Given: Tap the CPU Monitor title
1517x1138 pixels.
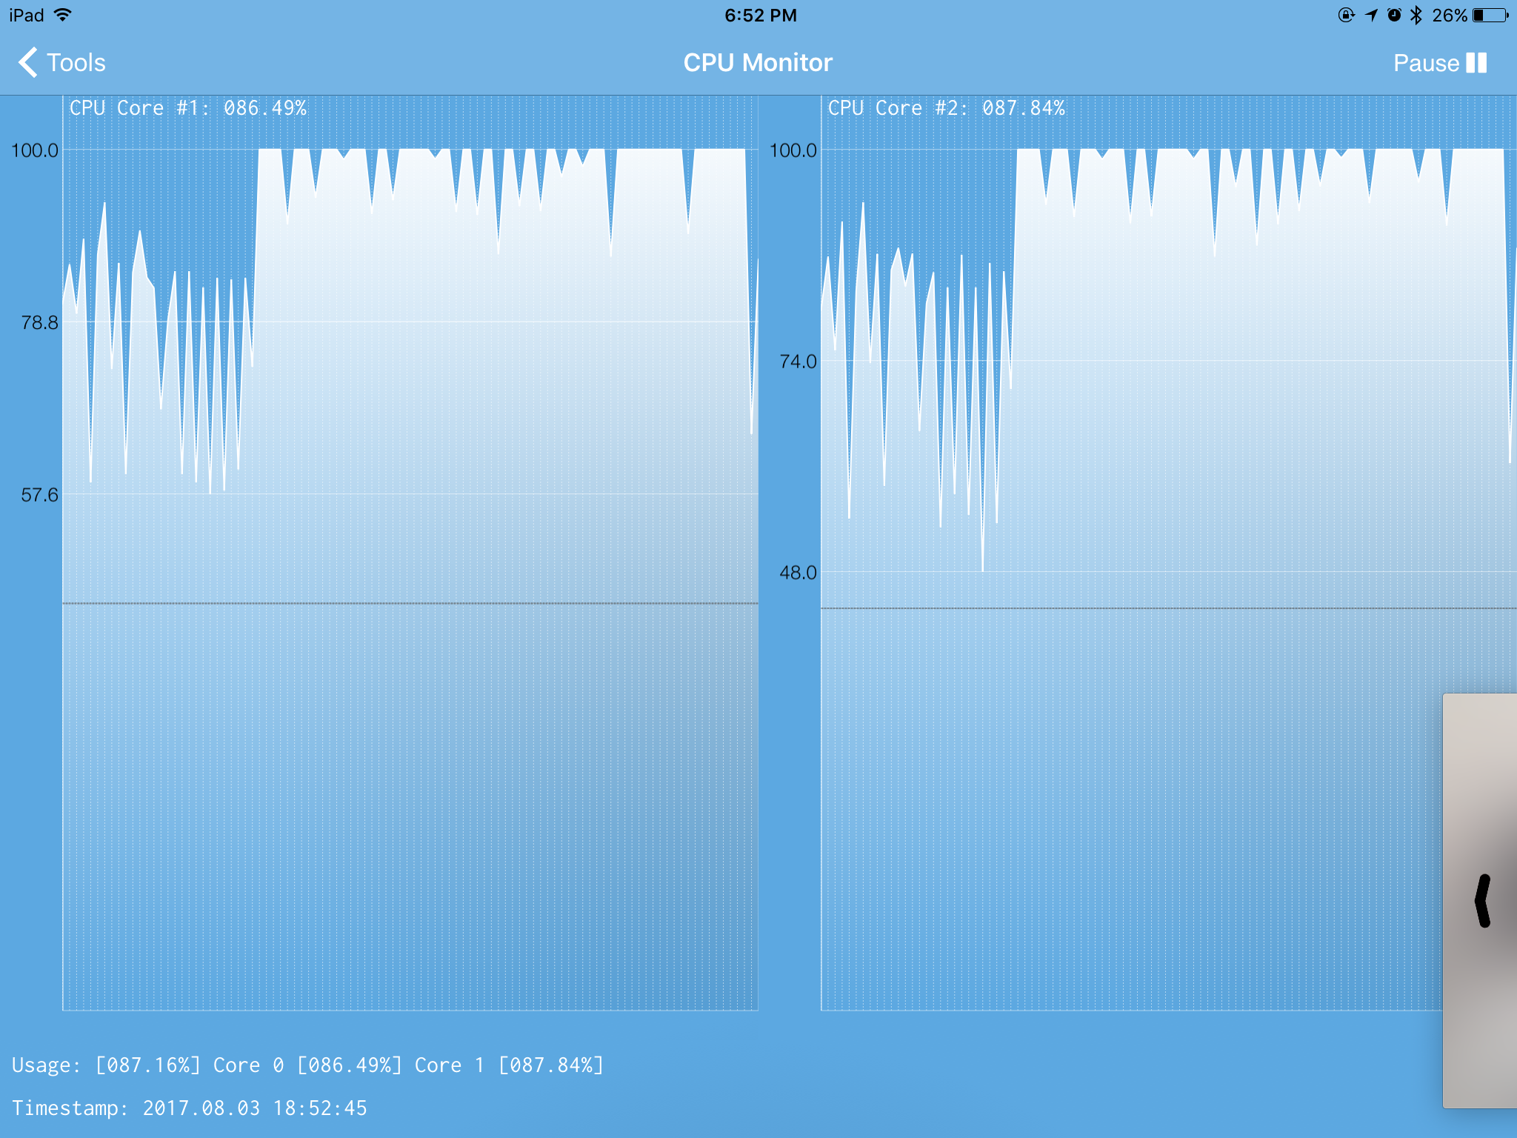Looking at the screenshot, I should 758,63.
